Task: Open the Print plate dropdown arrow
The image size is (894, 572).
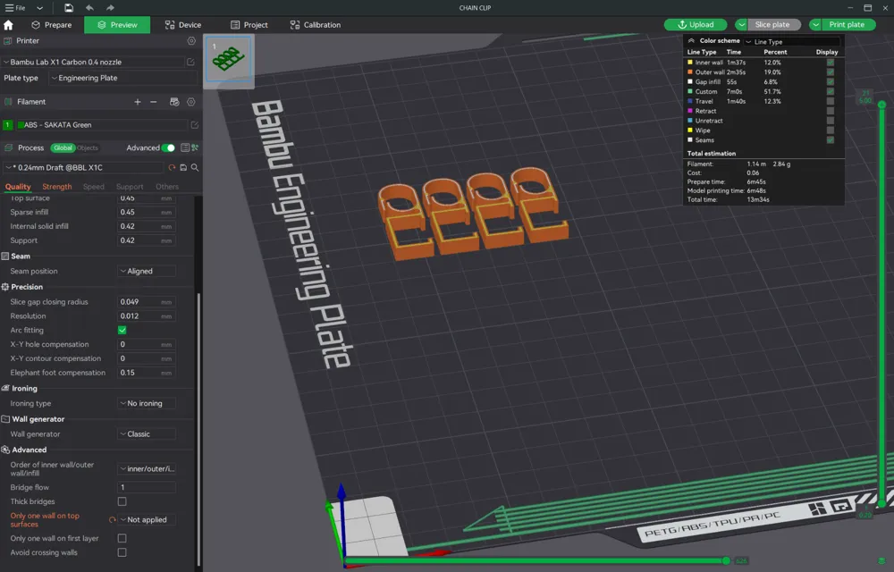Action: click(815, 24)
